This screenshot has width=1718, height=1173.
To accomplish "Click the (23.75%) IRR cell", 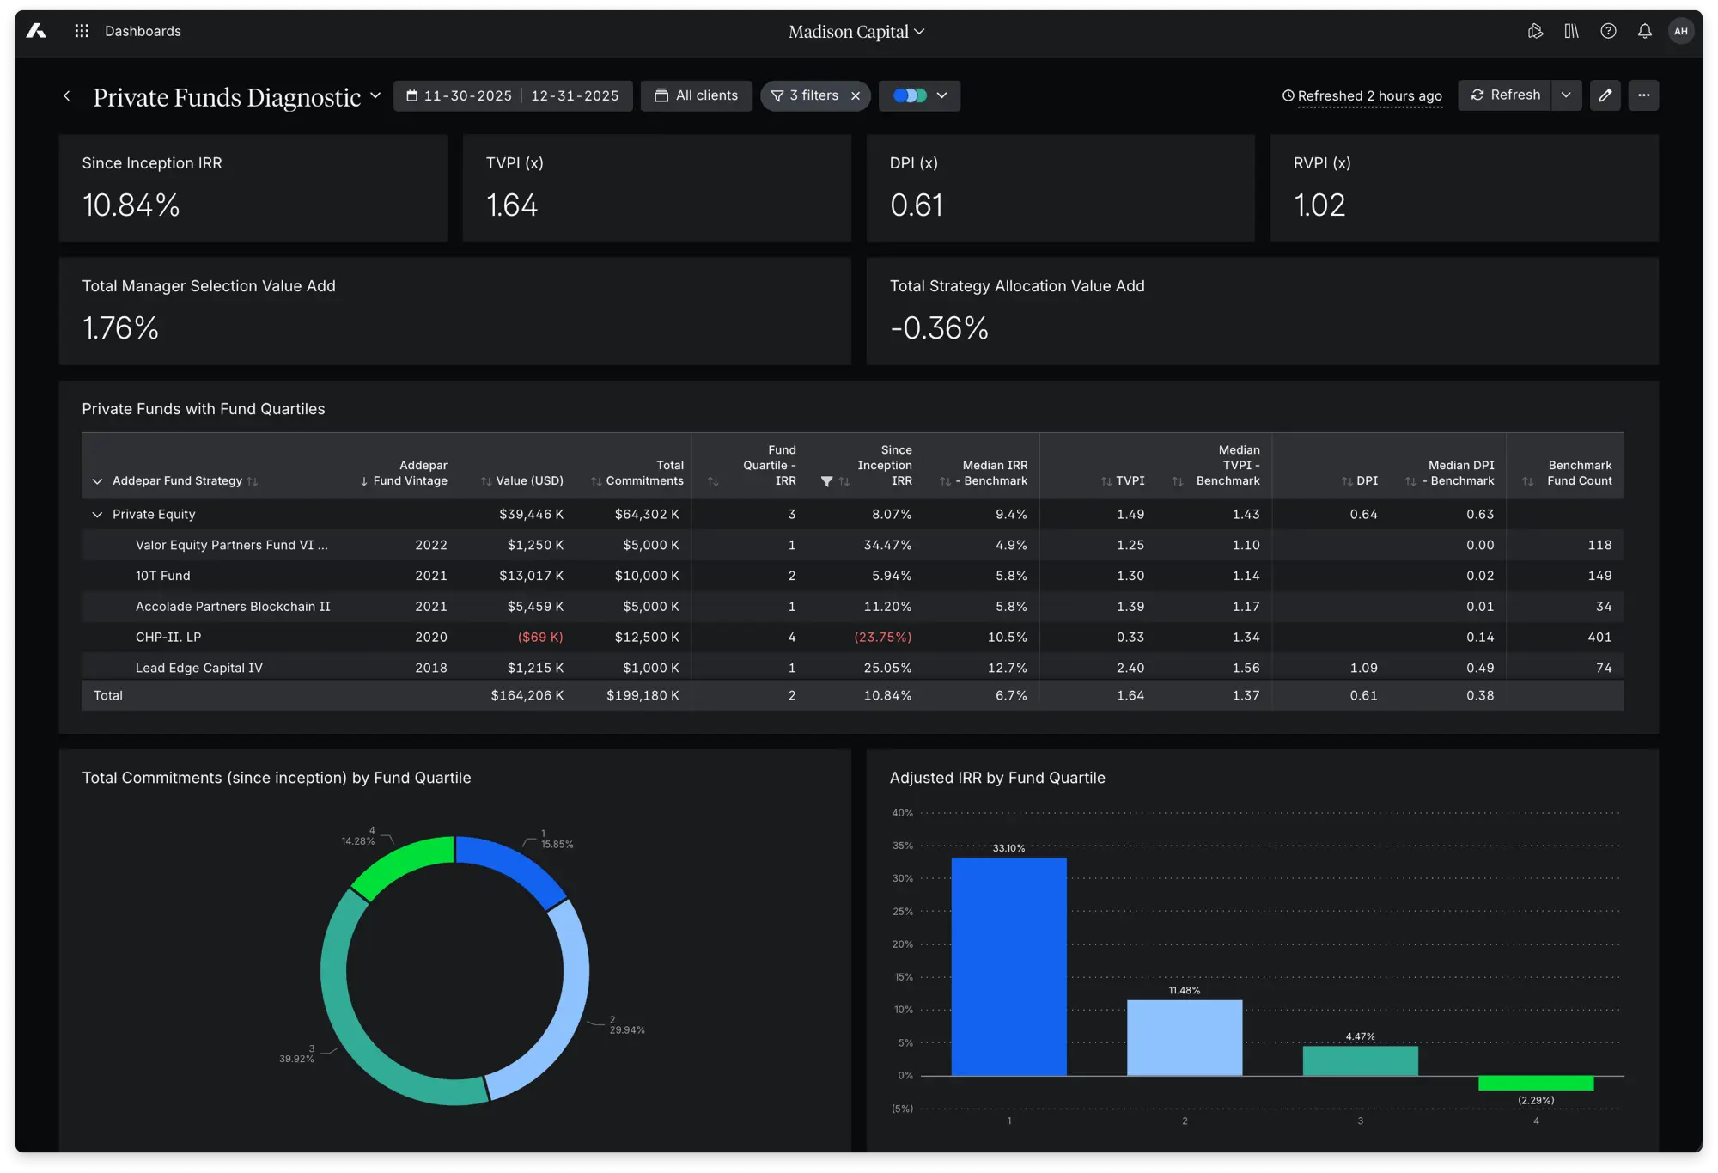I will pos(882,638).
